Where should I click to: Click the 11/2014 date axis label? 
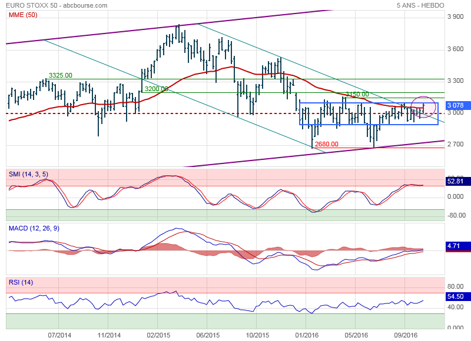tap(109, 335)
